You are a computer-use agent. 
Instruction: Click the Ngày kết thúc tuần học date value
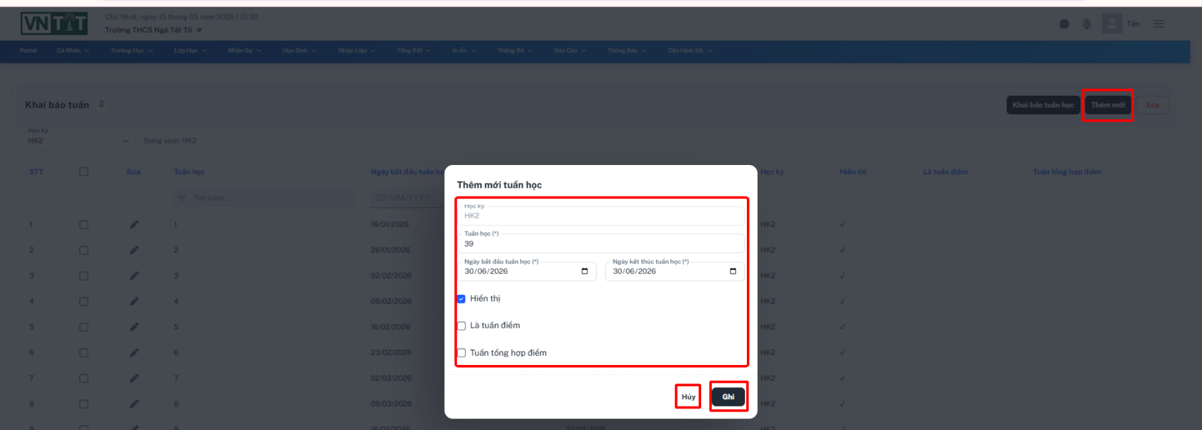[635, 271]
